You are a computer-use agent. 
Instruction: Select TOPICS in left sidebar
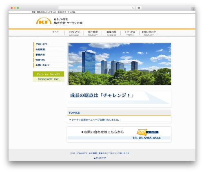click(x=49, y=60)
